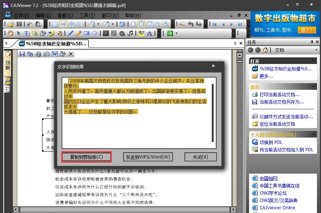
Task: Select the single page layout icon
Action: (55, 24)
